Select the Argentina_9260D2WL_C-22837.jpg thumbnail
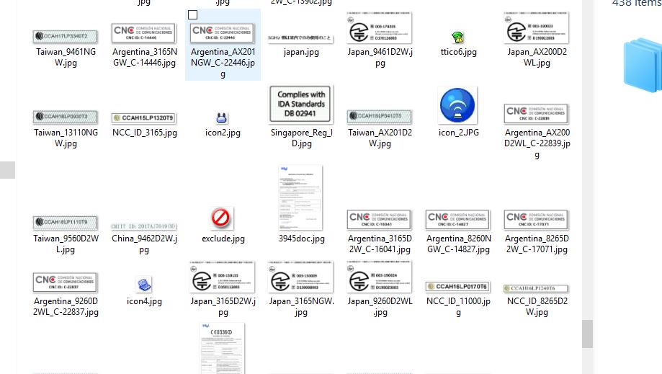The height and width of the screenshot is (374, 662). pyautogui.click(x=66, y=282)
